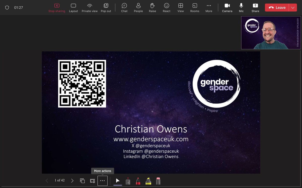Raise your hand
Image resolution: width=302 pixels, height=188 pixels.
153,8
